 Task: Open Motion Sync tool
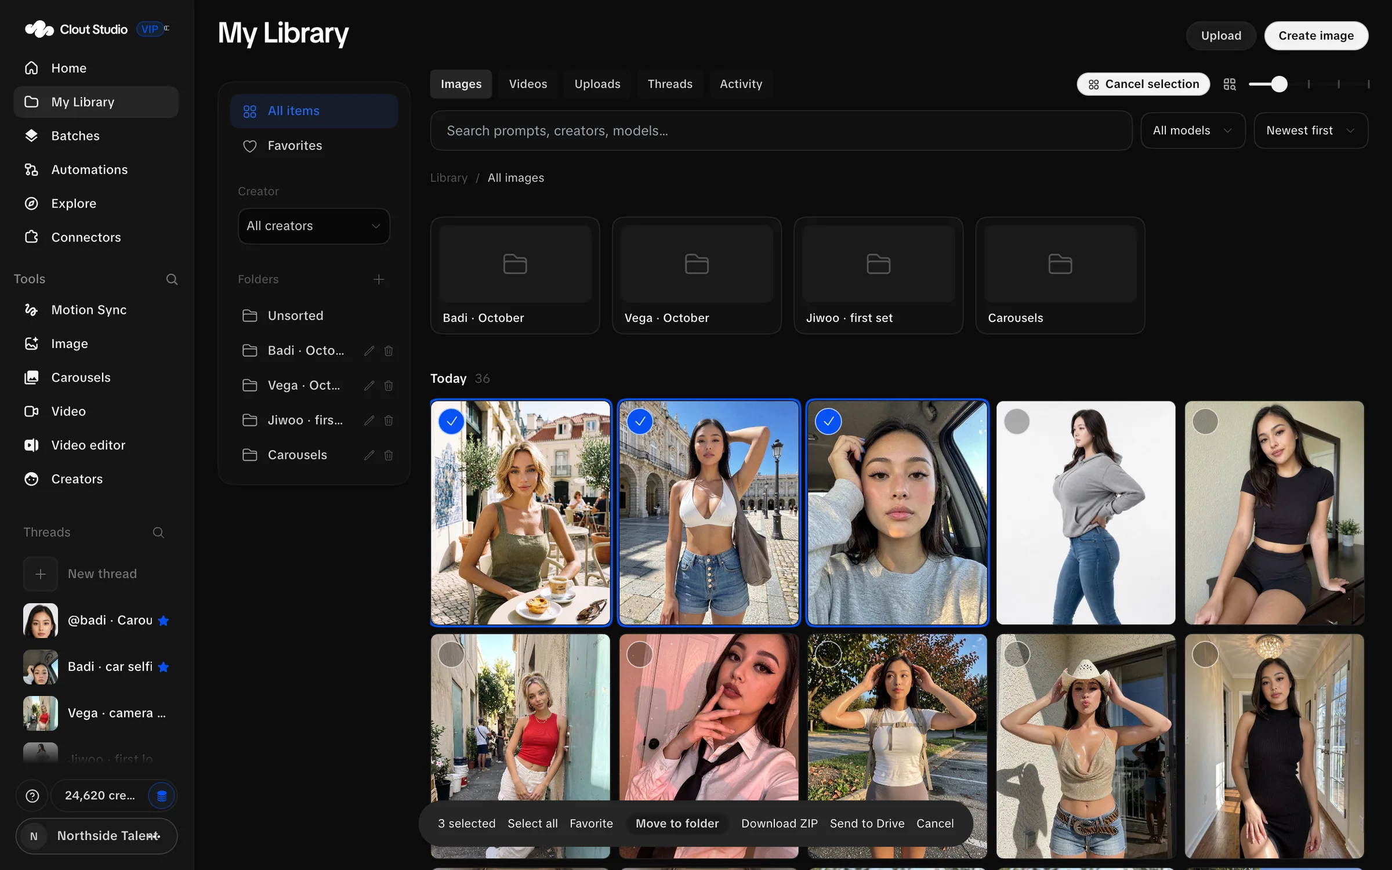pyautogui.click(x=96, y=310)
